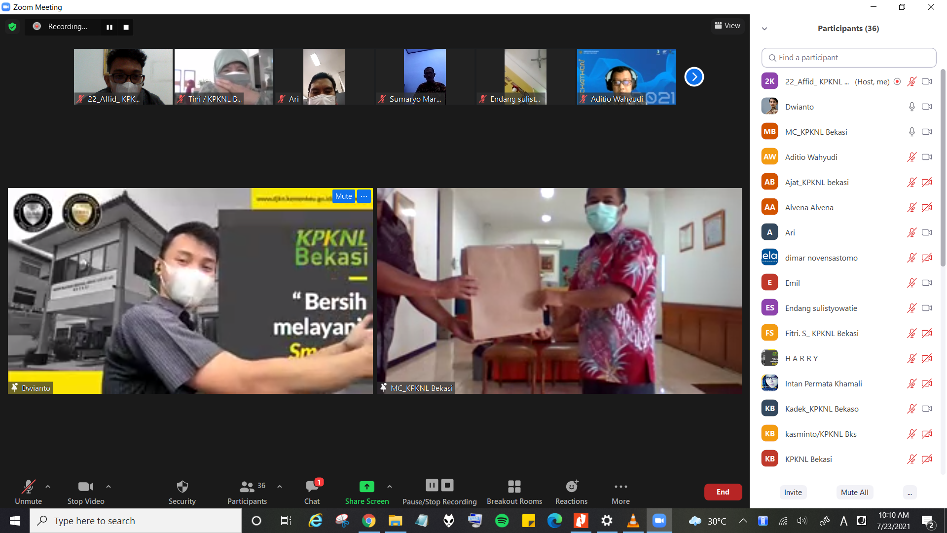Open Spotify from the taskbar
This screenshot has height=533, width=947.
502,521
